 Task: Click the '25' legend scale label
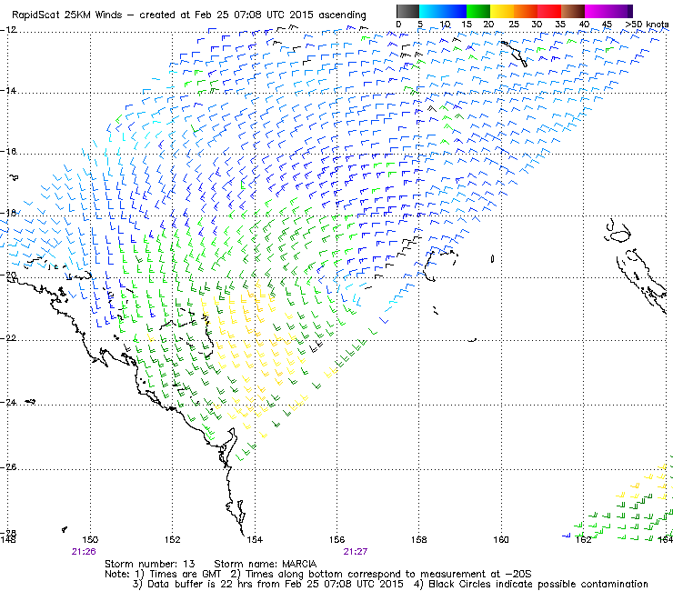pos(514,25)
